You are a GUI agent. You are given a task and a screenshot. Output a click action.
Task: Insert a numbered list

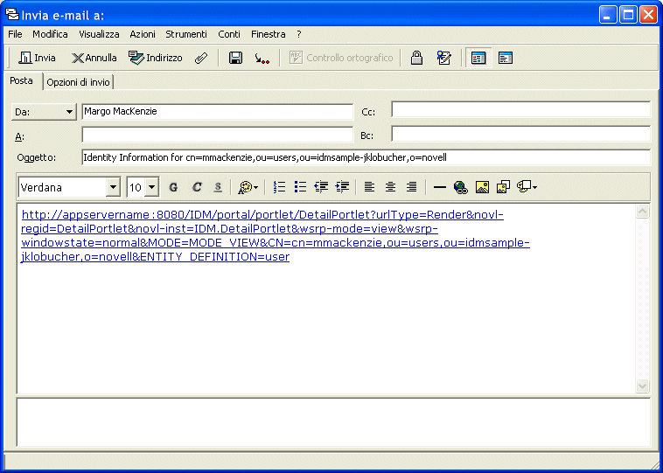[x=280, y=187]
